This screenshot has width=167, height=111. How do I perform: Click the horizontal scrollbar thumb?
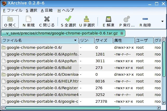pyautogui.click(x=63, y=108)
